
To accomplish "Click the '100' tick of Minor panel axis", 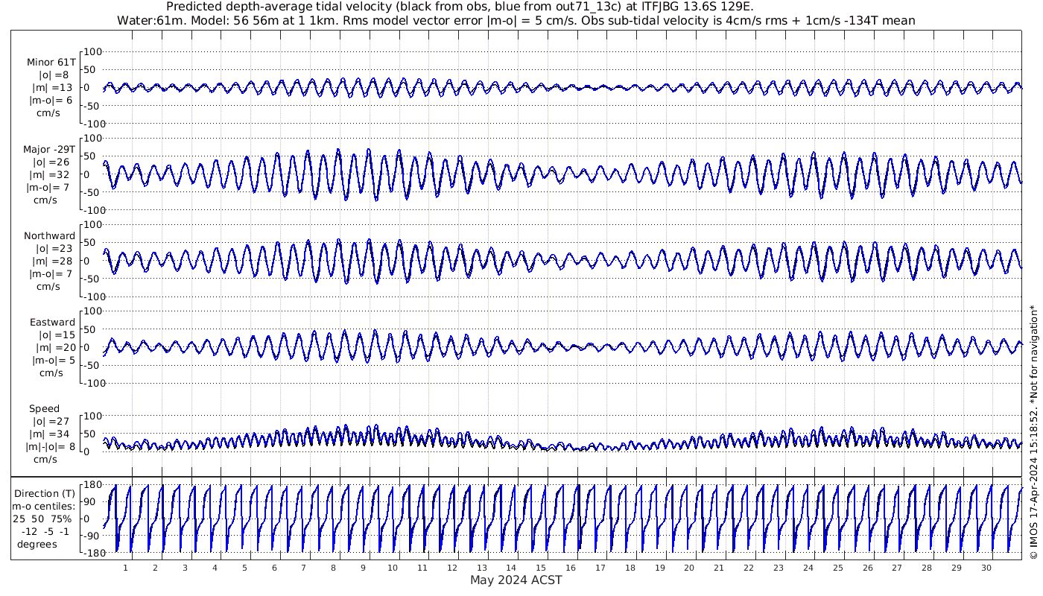I will coord(92,51).
